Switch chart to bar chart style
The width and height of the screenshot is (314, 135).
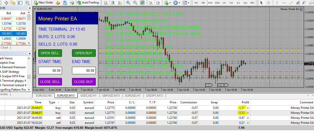coord(106,3)
